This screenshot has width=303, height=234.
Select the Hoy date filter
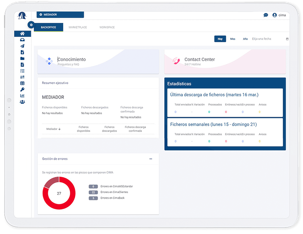click(x=220, y=39)
